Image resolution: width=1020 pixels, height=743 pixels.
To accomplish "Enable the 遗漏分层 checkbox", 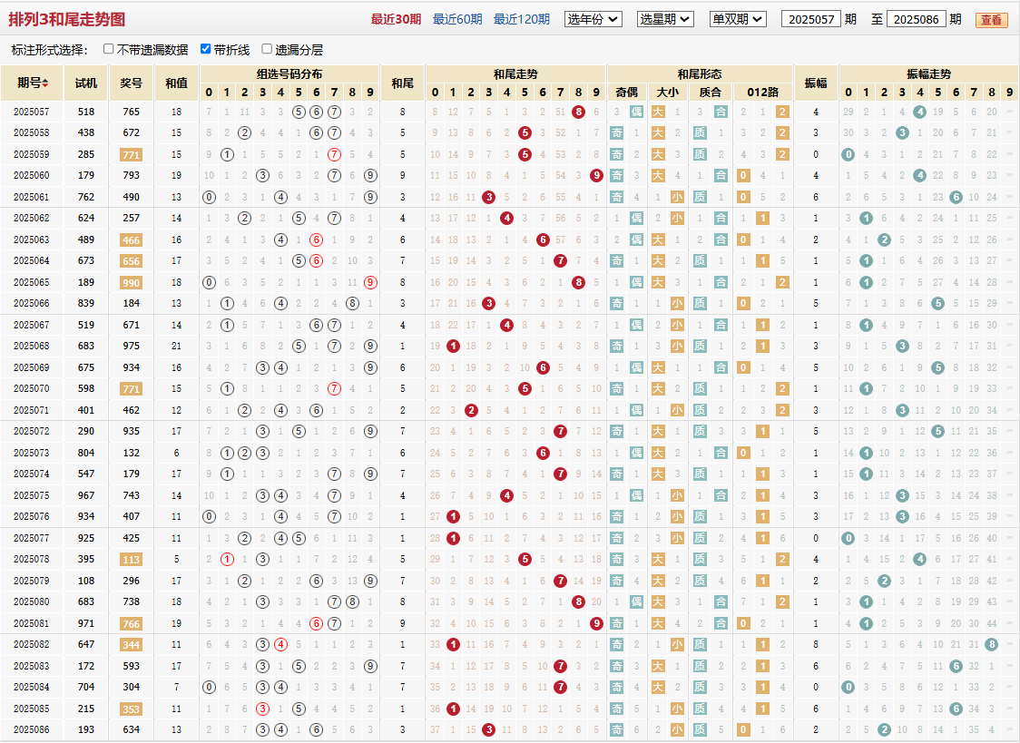I will coord(267,49).
